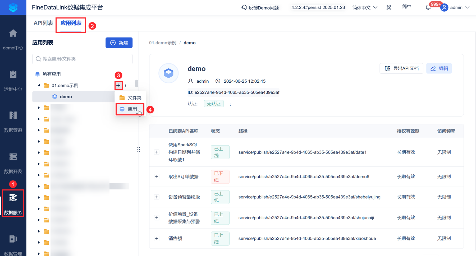476x256 pixels.
Task: Click the tools icon in the top bar
Action: (x=389, y=7)
